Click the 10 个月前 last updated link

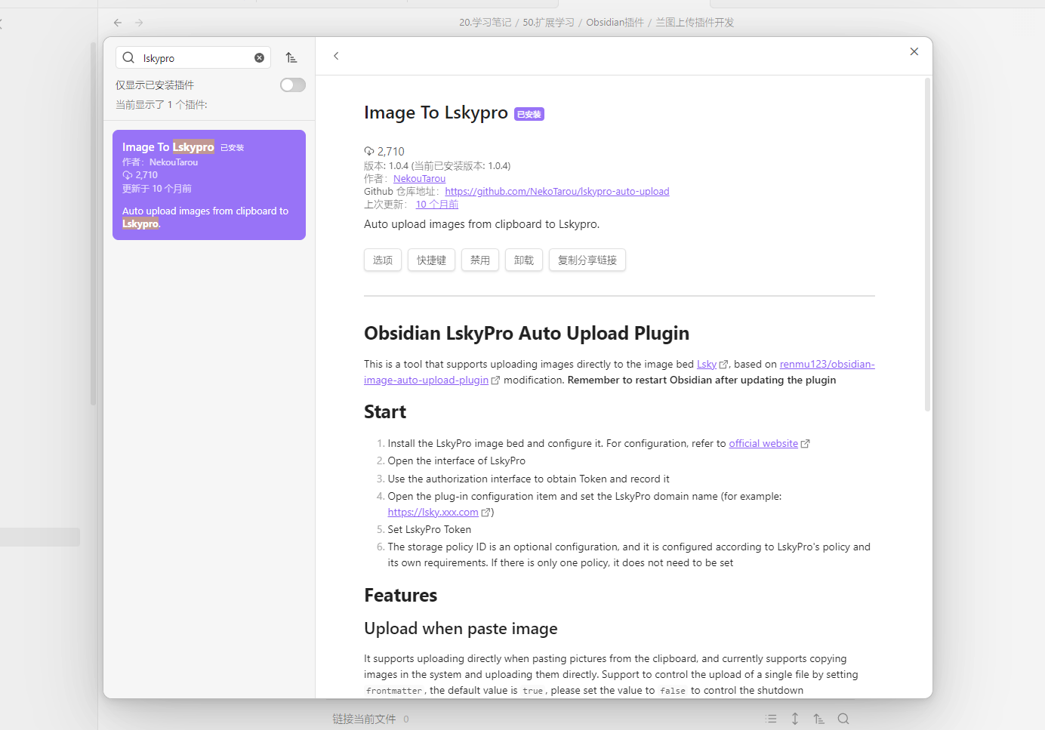(x=437, y=205)
